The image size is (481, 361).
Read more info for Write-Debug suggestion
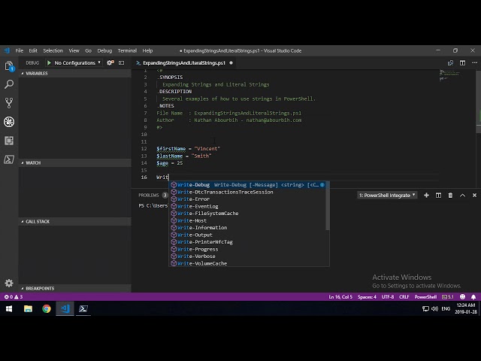coord(322,185)
